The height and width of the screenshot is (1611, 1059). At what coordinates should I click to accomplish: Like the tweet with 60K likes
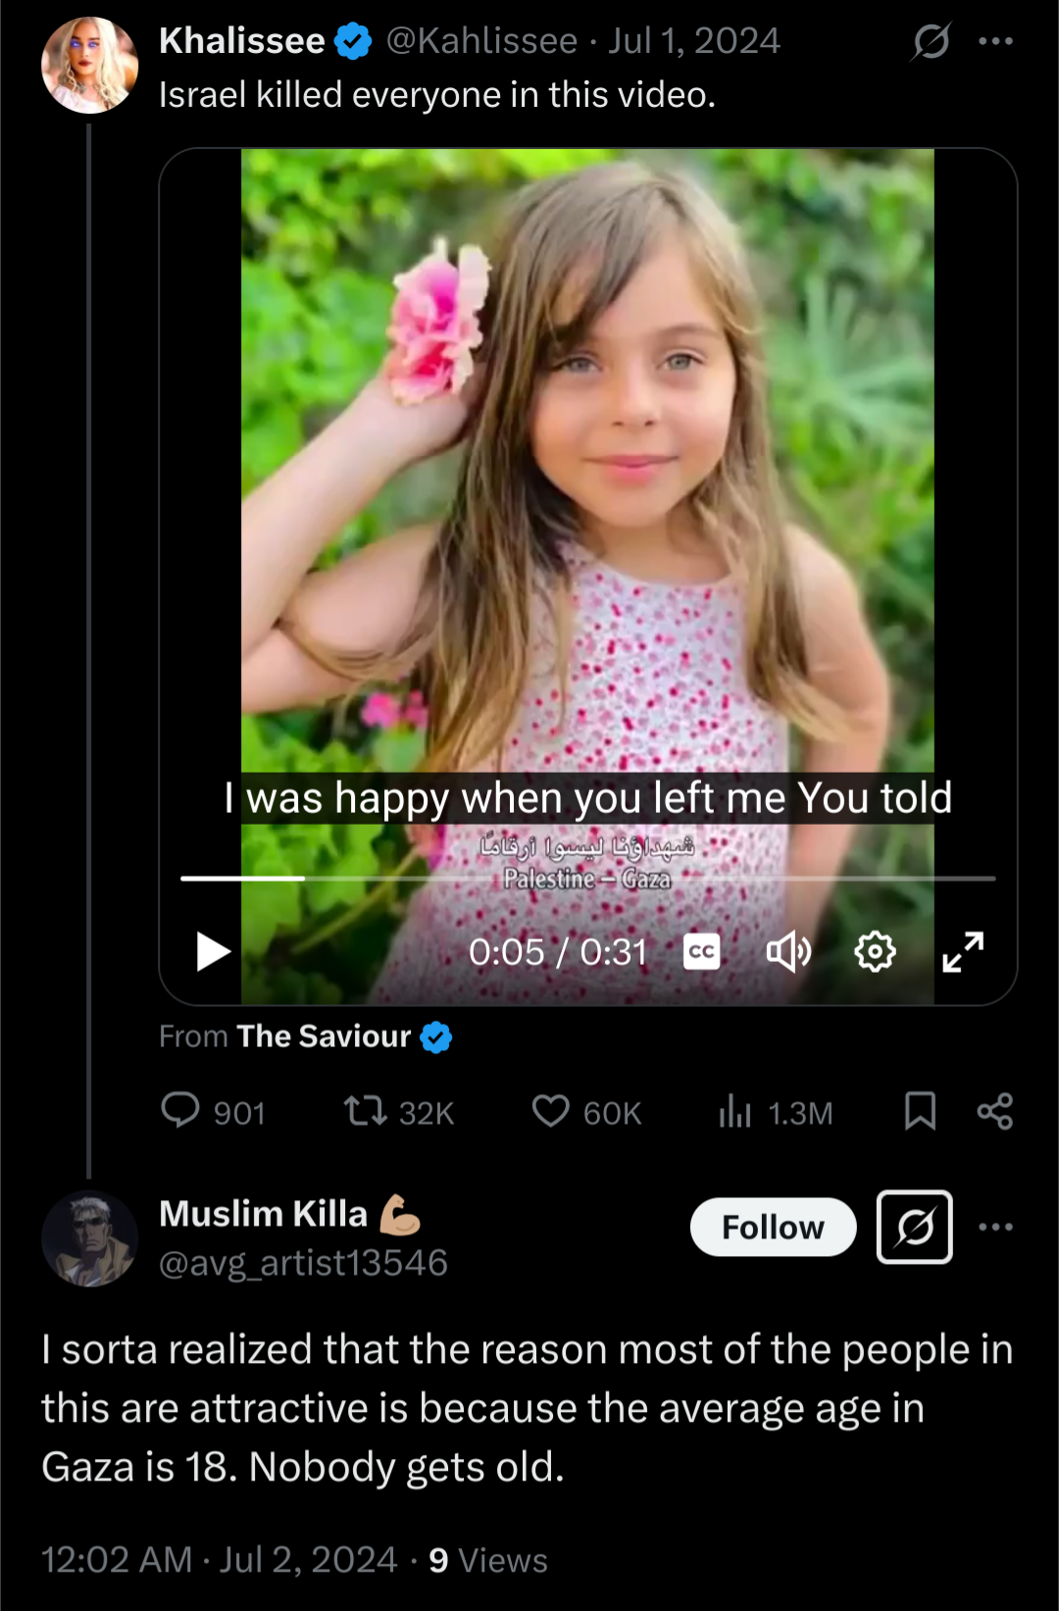550,1112
